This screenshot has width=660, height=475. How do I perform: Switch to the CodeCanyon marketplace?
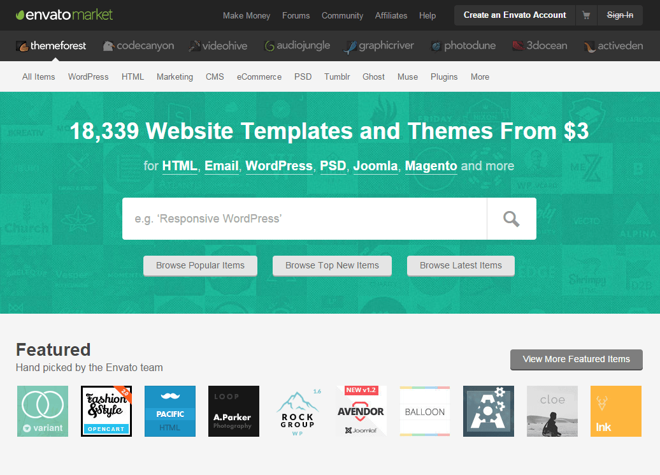pos(138,46)
